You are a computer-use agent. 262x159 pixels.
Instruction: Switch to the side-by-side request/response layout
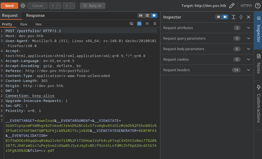click(x=141, y=16)
